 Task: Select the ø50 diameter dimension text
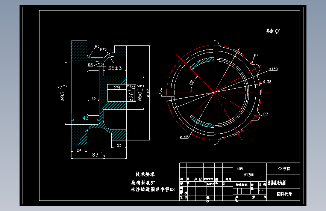click(140, 93)
